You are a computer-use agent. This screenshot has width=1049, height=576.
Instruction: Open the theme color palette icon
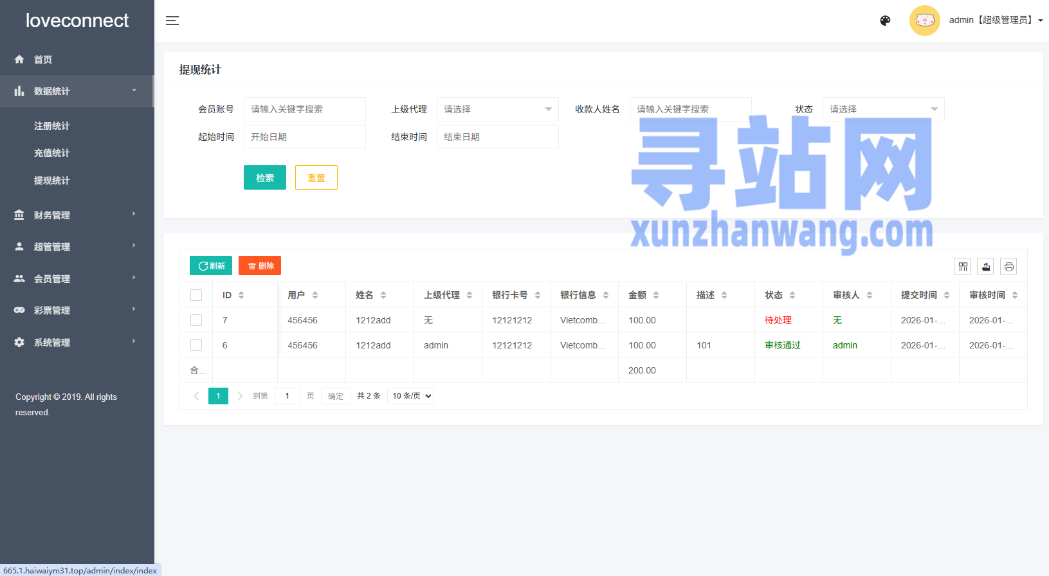(885, 21)
